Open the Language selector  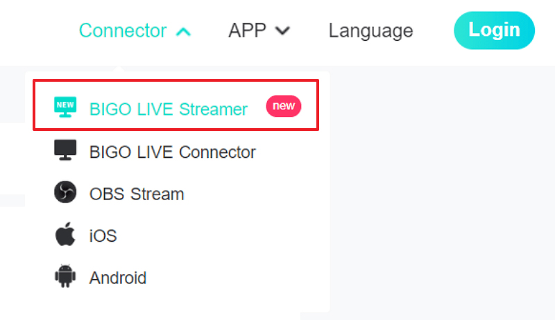(370, 30)
